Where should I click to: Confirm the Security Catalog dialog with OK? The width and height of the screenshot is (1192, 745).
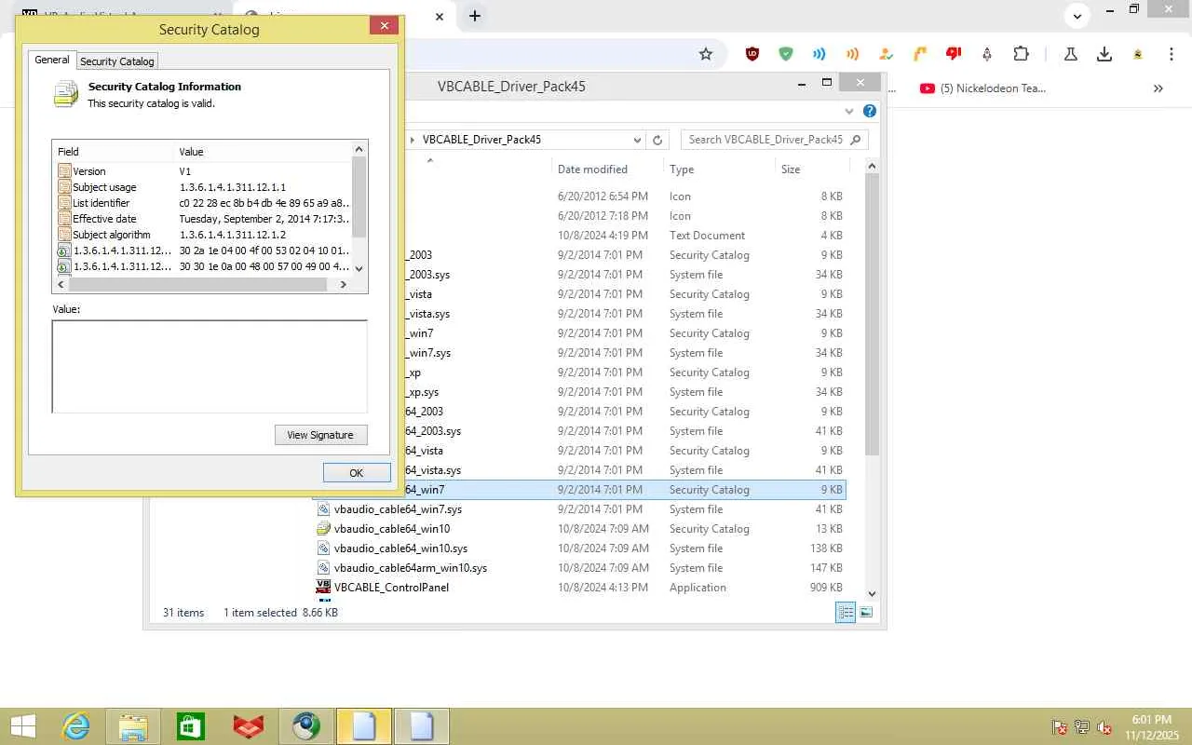tap(356, 473)
